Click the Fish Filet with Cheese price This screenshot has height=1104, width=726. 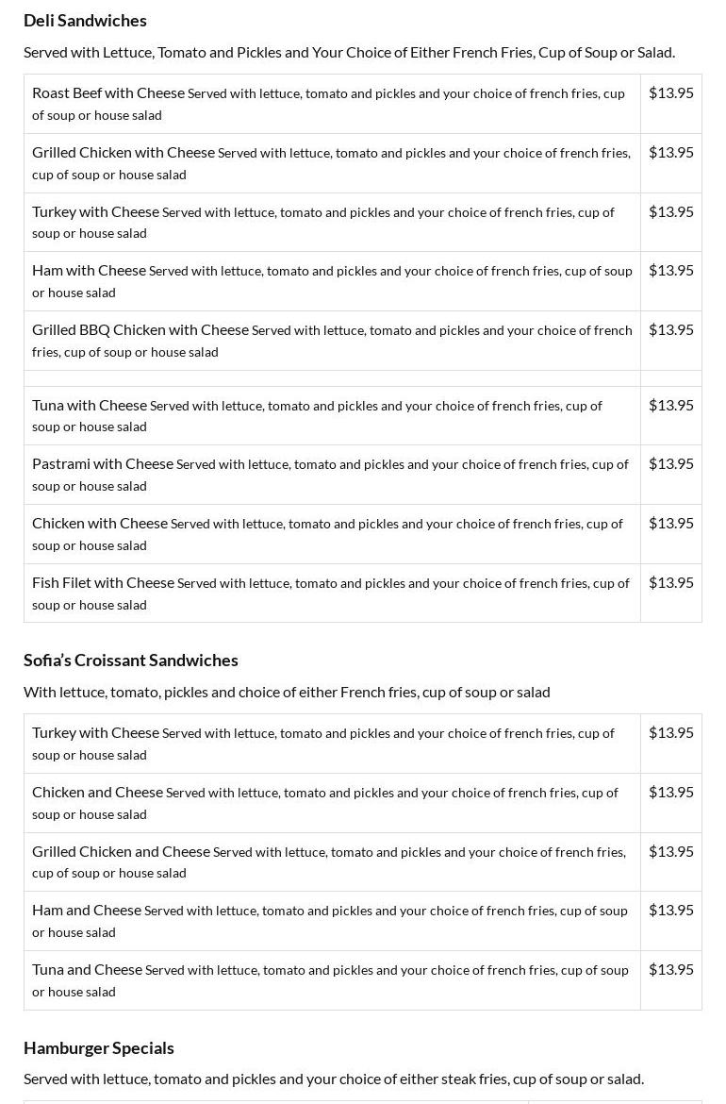click(670, 583)
